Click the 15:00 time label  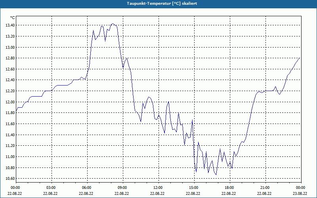194,188
